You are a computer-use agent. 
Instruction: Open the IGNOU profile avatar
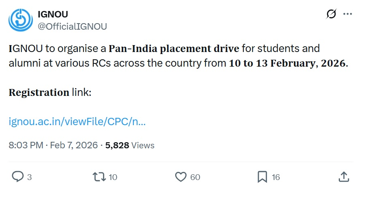coord(21,20)
